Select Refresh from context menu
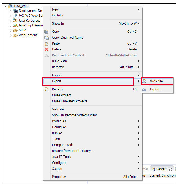The image size is (178, 186). pyautogui.click(x=93, y=89)
